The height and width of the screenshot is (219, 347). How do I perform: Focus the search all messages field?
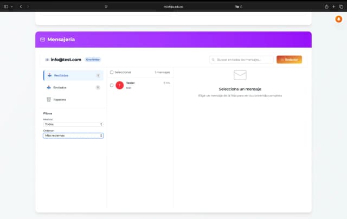tap(241, 60)
